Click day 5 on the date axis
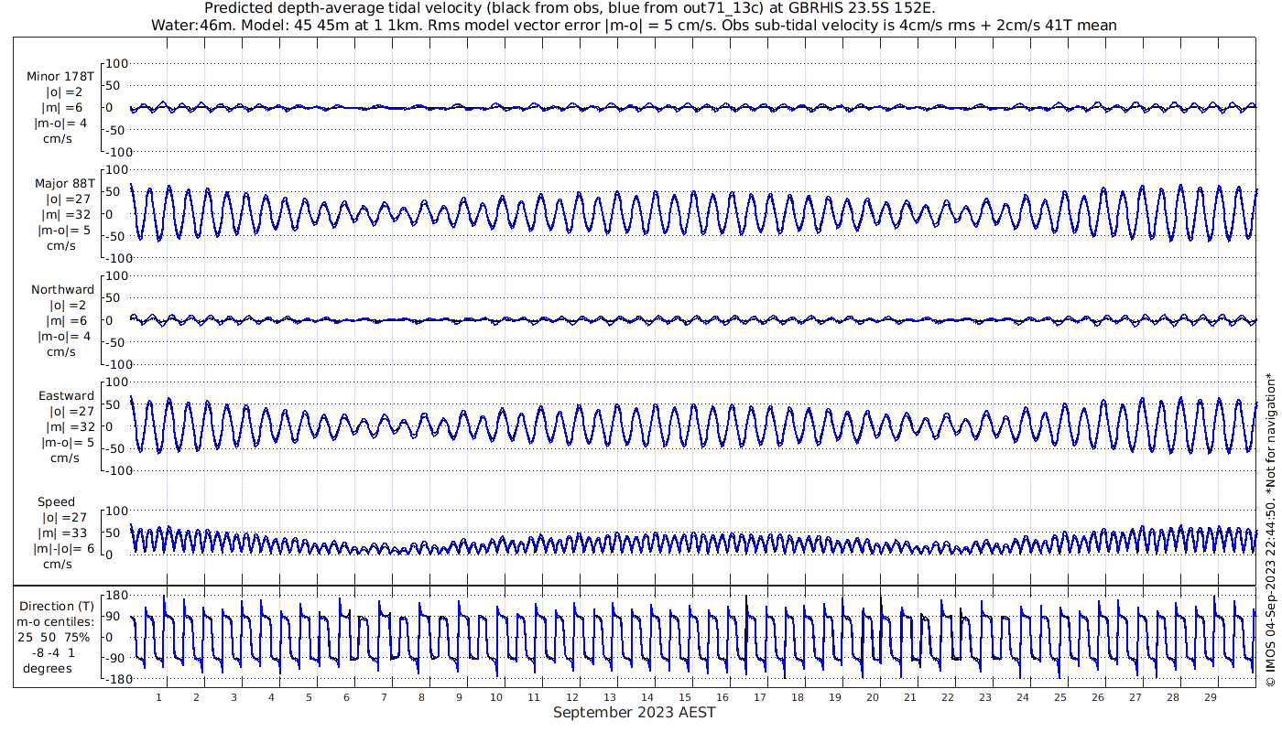This screenshot has width=1282, height=732. [310, 697]
